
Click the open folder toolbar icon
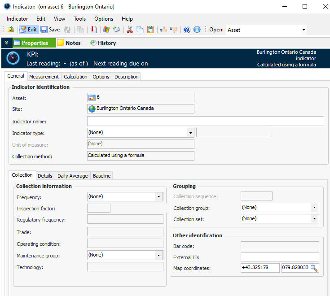pos(10,30)
